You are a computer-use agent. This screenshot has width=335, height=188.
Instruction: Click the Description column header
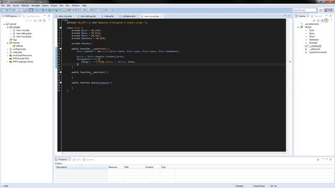pos(81,167)
